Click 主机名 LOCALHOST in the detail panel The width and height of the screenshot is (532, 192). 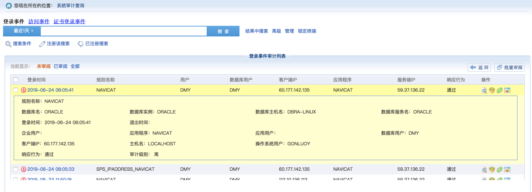click(x=153, y=144)
